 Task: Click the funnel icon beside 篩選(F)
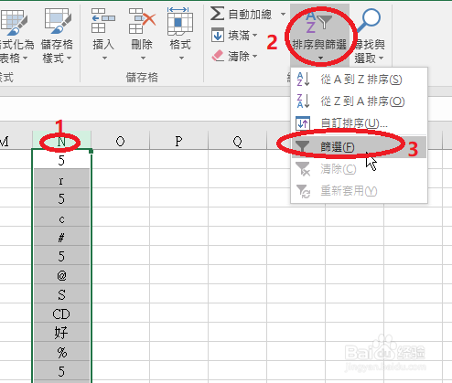302,146
